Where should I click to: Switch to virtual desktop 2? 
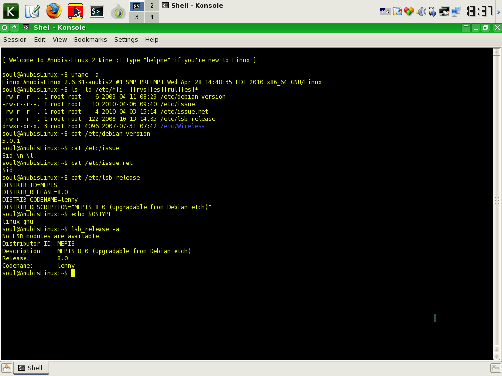152,6
